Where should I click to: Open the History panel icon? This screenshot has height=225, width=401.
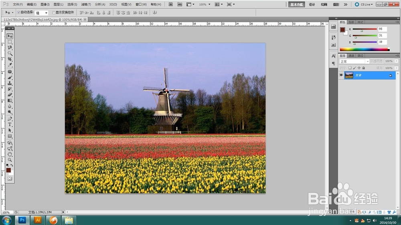point(334,37)
